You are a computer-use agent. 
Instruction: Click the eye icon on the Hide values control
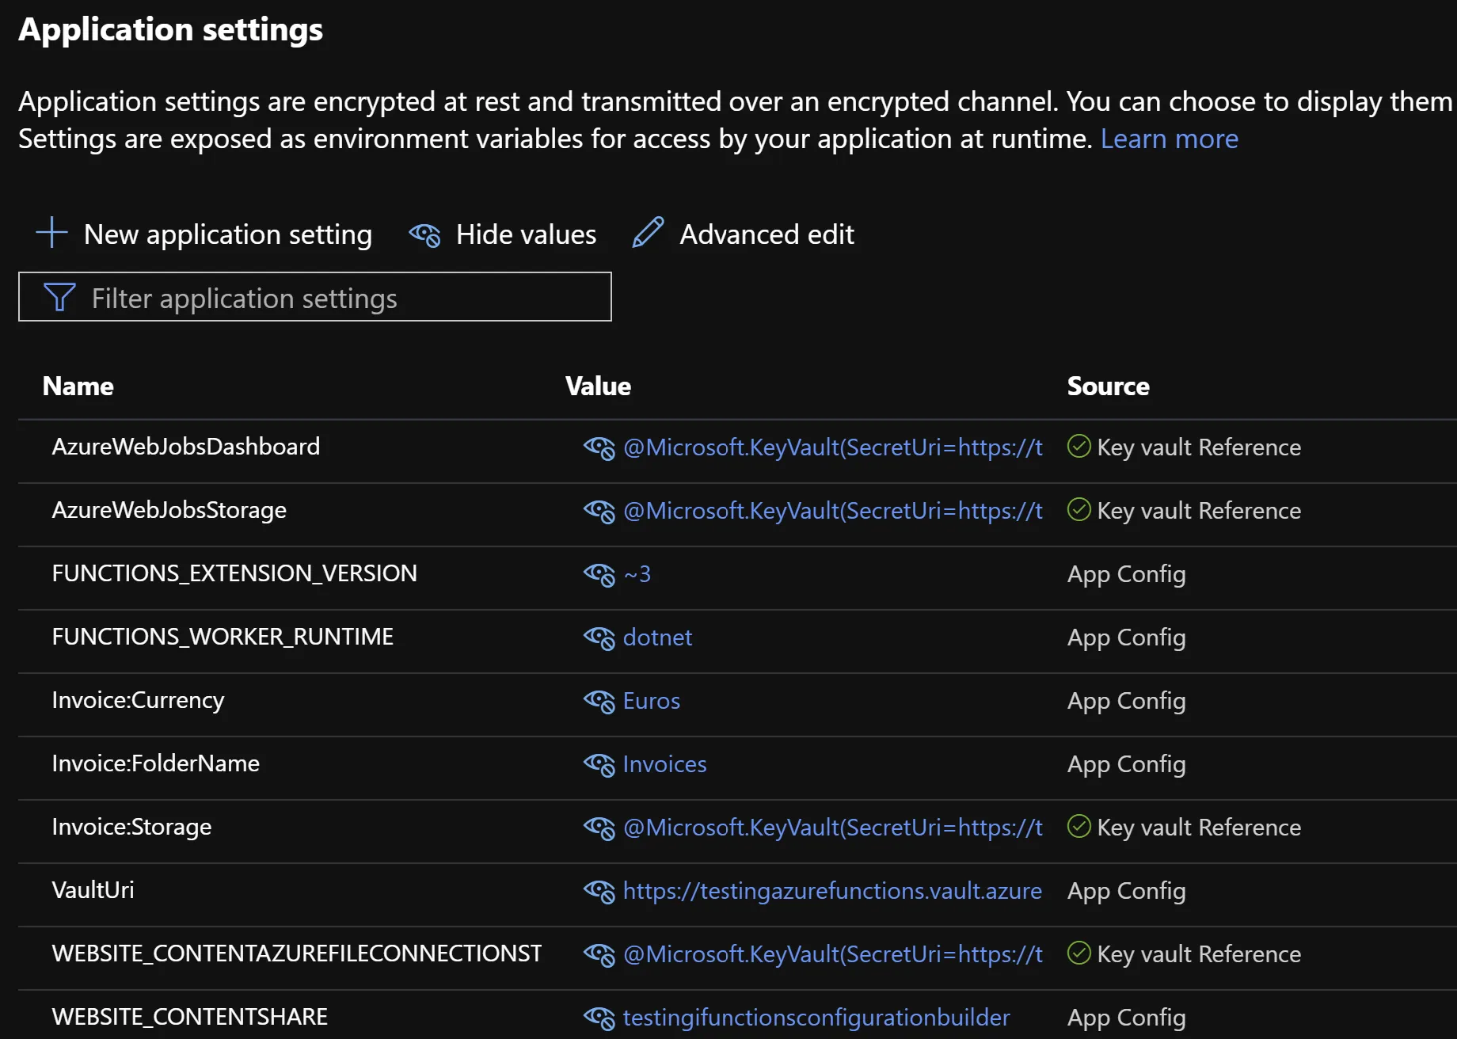[425, 234]
